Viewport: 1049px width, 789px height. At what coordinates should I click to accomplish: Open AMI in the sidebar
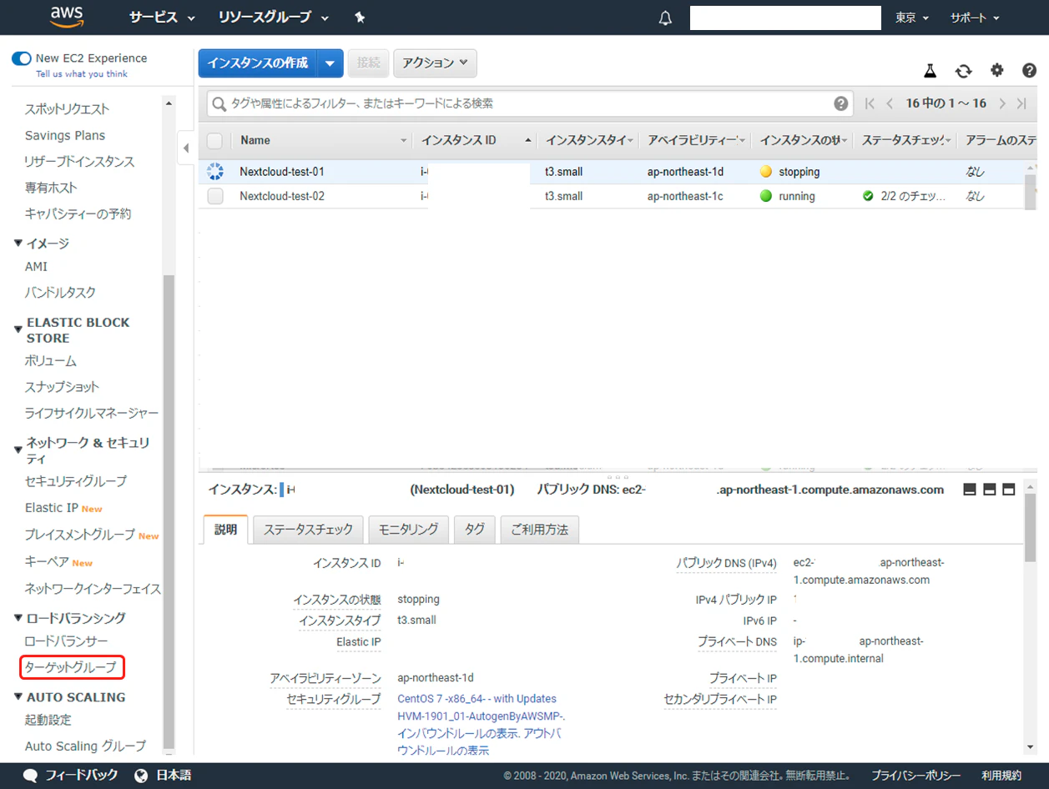pyautogui.click(x=37, y=267)
